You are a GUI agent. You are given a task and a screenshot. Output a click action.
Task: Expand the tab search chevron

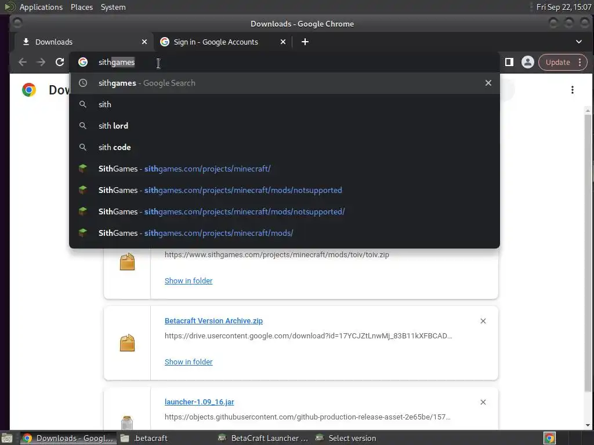point(578,42)
